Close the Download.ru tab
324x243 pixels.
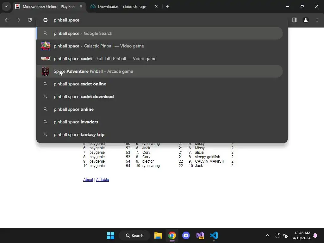pos(156,6)
